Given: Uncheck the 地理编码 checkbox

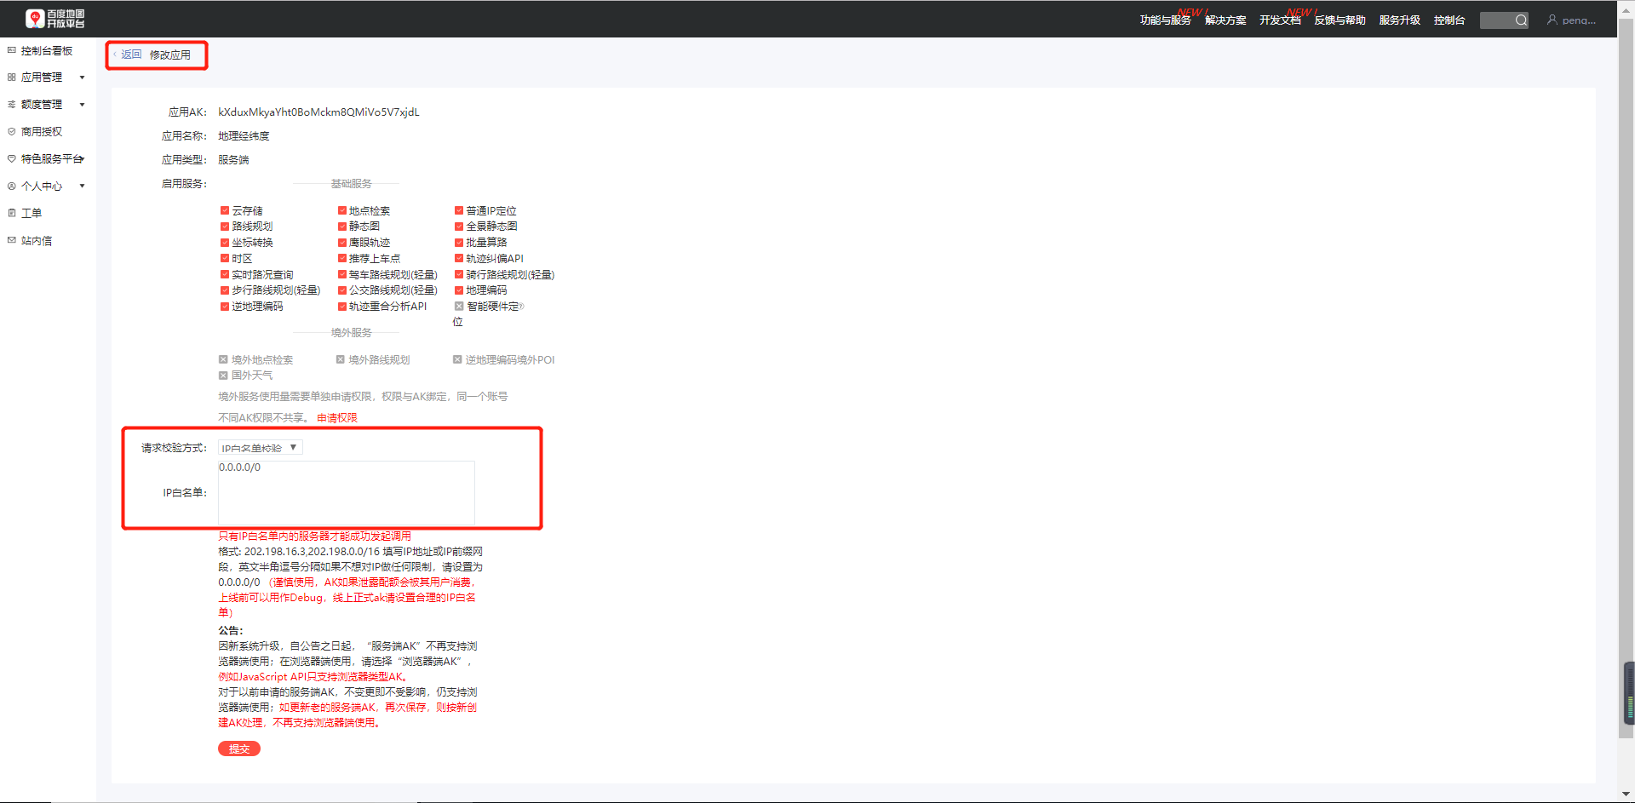Looking at the screenshot, I should coord(459,290).
